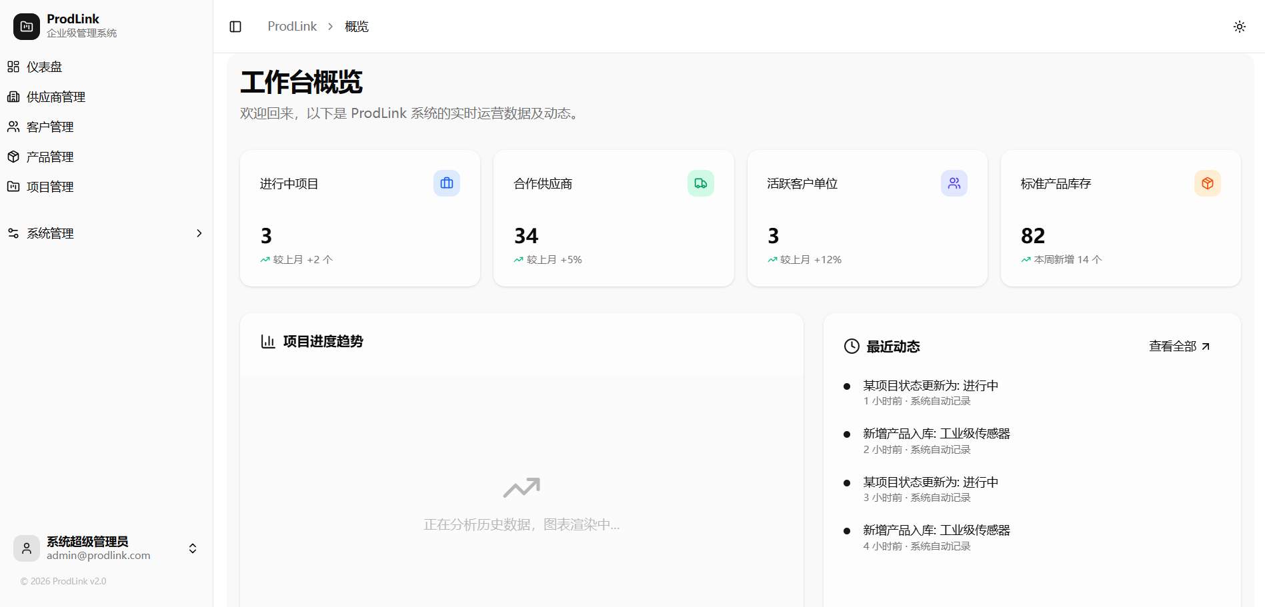This screenshot has height=607, width=1265.
Task: Click the 仪表盘 grid icon
Action: (x=13, y=67)
